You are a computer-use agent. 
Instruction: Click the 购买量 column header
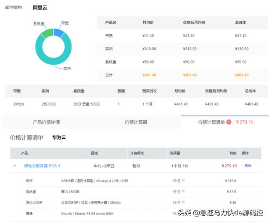[175, 153]
